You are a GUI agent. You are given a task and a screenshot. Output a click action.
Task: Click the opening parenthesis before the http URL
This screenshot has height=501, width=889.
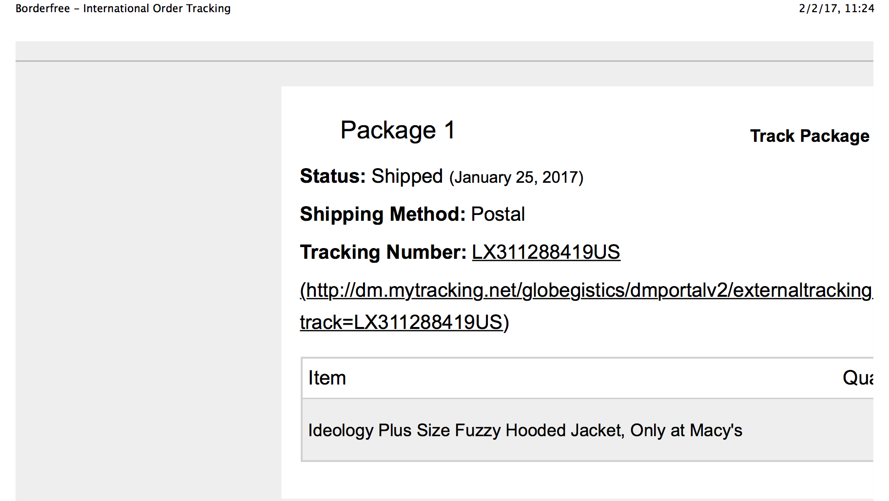point(303,291)
